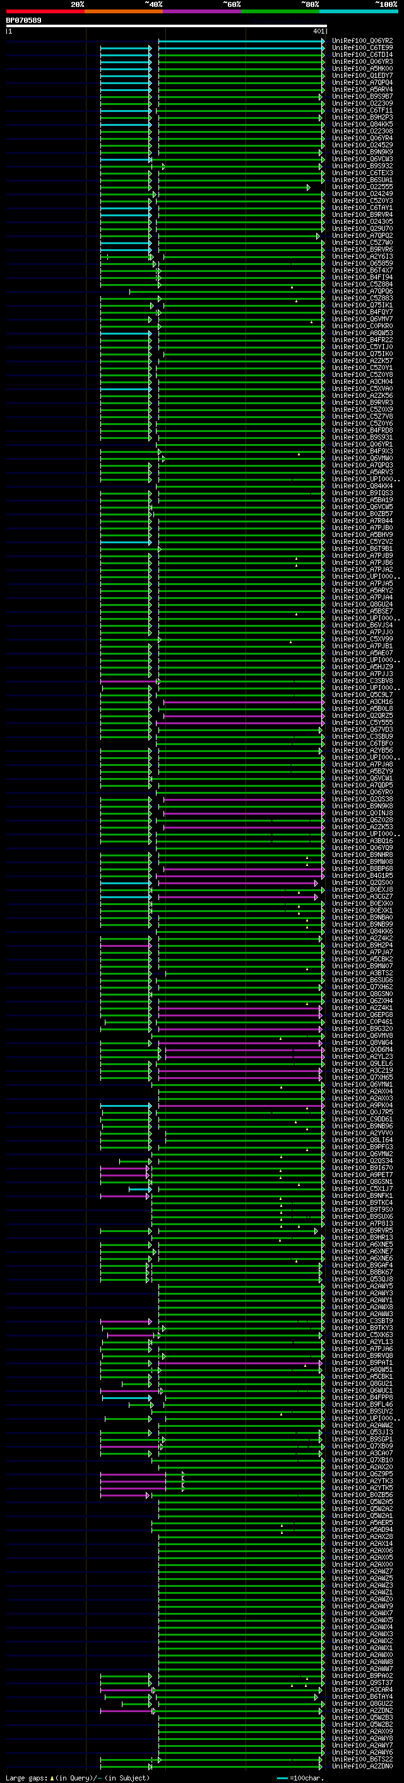The height and width of the screenshot is (1783, 404).
Task: Click the white query sequence bar
Action: 167,25
